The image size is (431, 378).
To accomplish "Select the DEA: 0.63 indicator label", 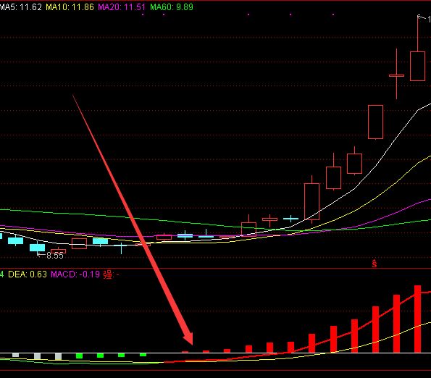I will [x=28, y=274].
